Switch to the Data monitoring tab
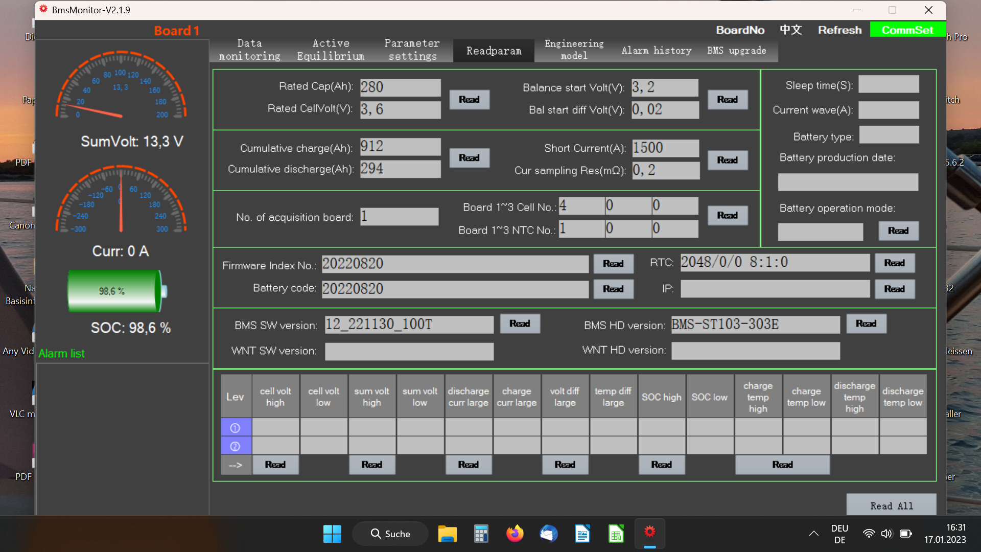The height and width of the screenshot is (552, 981). 249,50
